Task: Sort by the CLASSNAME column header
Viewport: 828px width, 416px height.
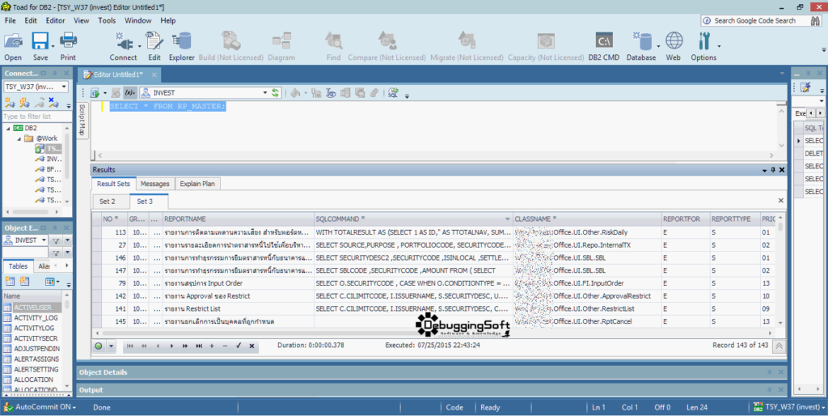Action: pyautogui.click(x=587, y=219)
